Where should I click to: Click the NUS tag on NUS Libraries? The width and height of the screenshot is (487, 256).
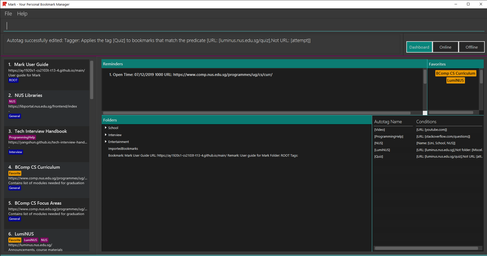(x=12, y=101)
